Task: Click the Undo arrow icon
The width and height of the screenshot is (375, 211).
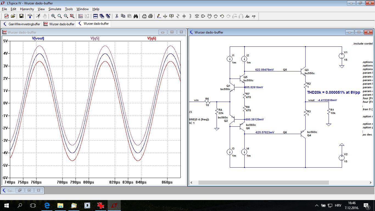Action: point(222,16)
